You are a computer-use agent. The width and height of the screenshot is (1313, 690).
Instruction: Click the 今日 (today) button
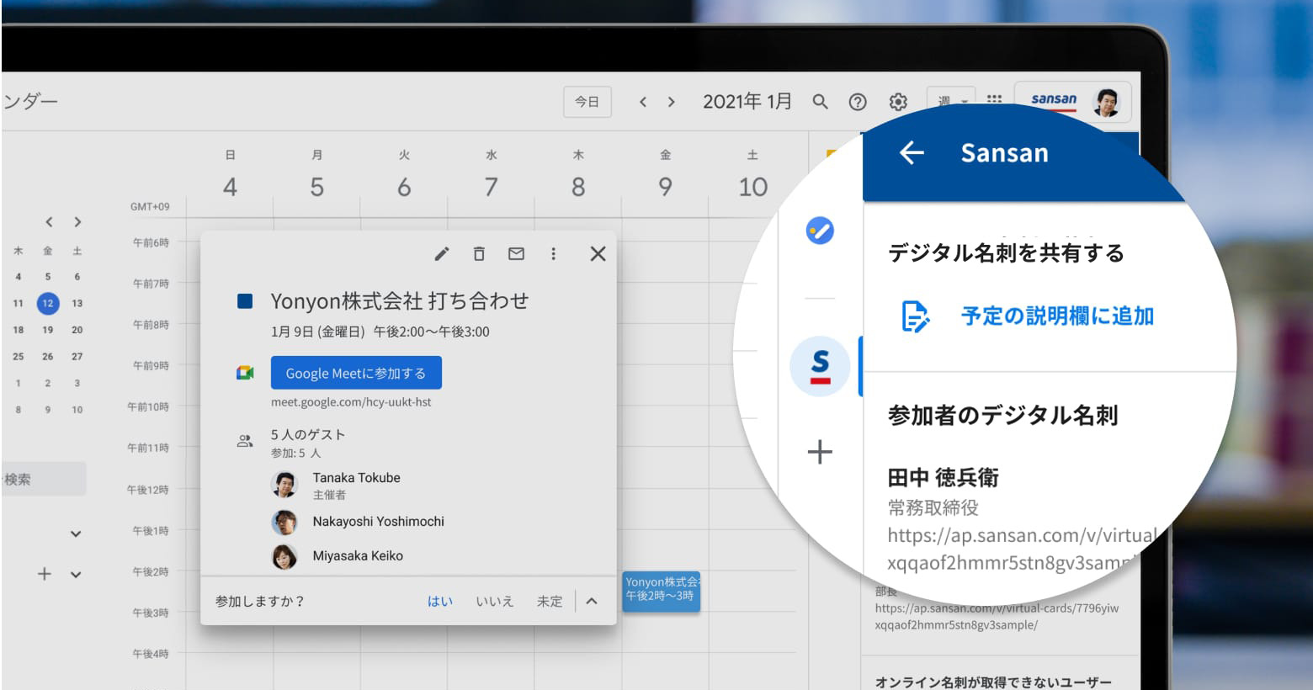point(587,102)
